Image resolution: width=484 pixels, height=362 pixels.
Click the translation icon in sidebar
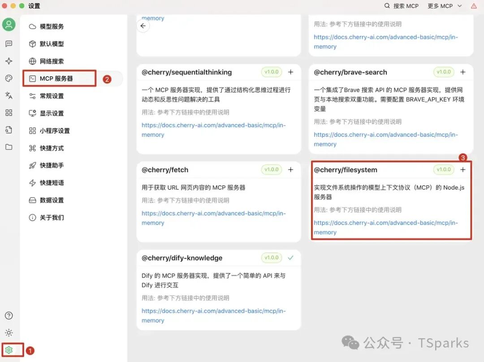[x=9, y=95]
